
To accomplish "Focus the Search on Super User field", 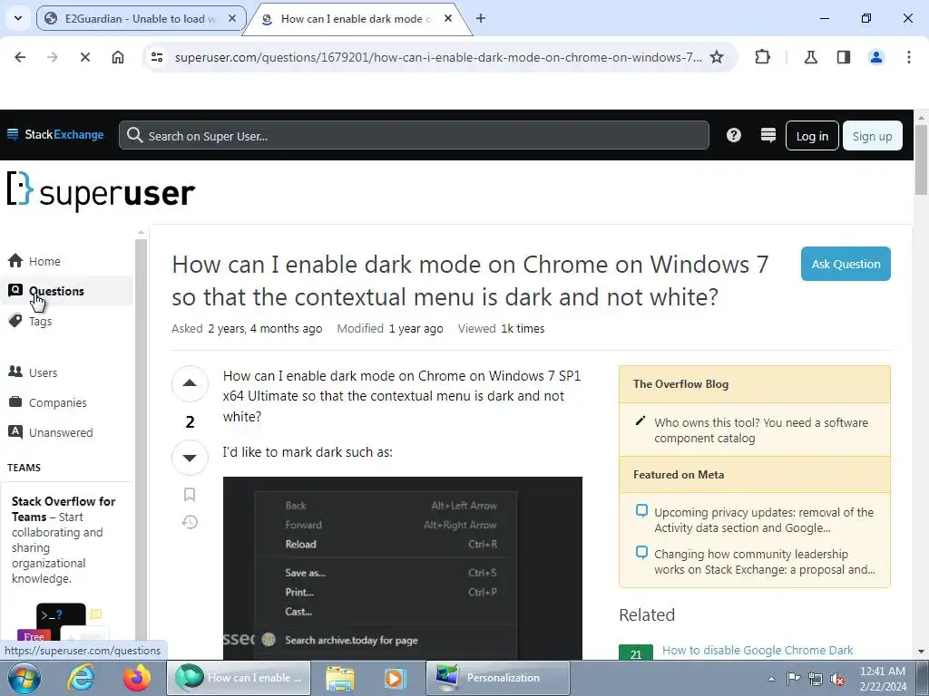I will (x=414, y=136).
